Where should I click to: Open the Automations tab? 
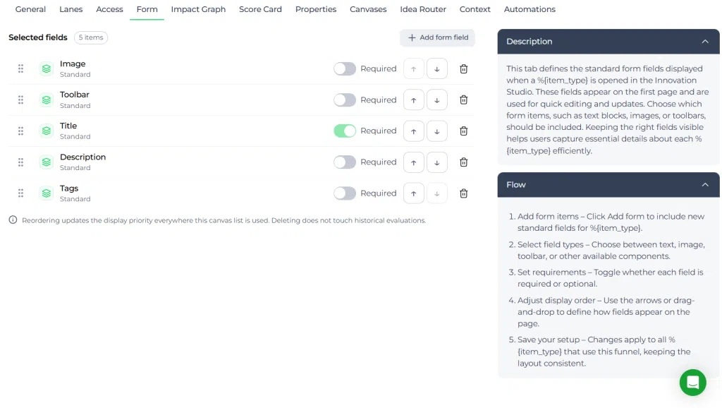pyautogui.click(x=530, y=9)
